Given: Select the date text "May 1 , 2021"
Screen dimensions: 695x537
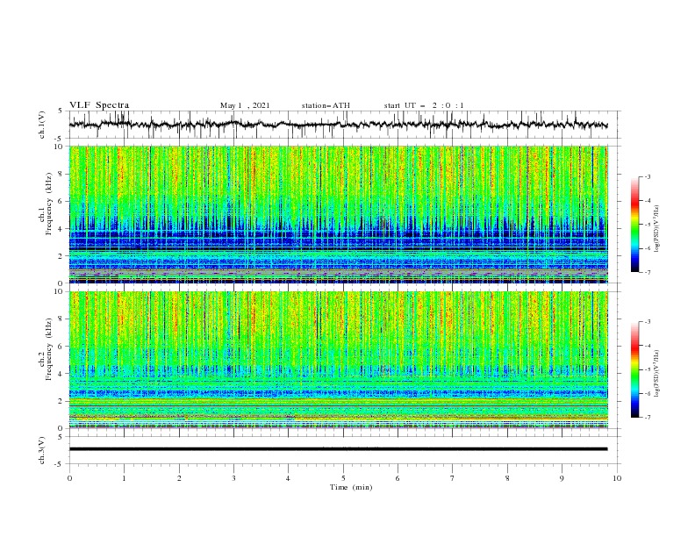Looking at the screenshot, I should 245,105.
